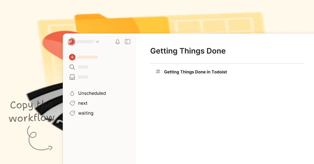The height and width of the screenshot is (164, 314).
Task: Select the next label in the sidebar
Action: (x=83, y=103)
